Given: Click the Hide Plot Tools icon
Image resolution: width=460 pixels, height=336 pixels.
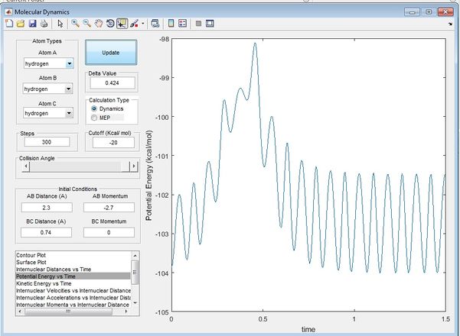Looking at the screenshot, I should pyautogui.click(x=198, y=24).
